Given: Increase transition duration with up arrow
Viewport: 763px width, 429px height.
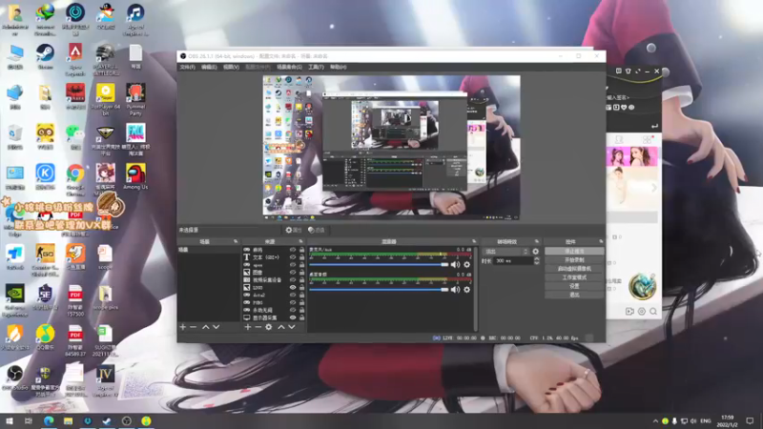Looking at the screenshot, I should 536,258.
